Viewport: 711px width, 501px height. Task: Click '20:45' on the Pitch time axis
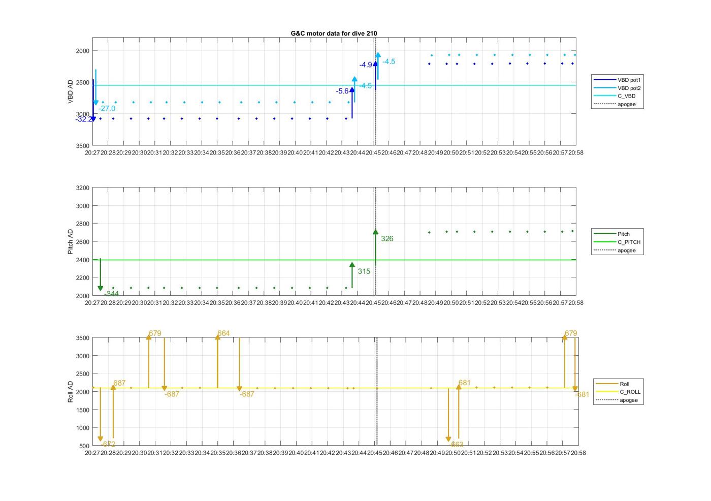(x=373, y=303)
